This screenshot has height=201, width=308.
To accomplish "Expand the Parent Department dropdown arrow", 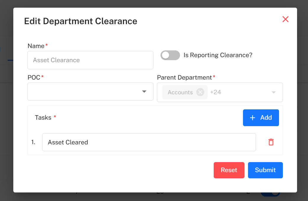I will tap(274, 92).
